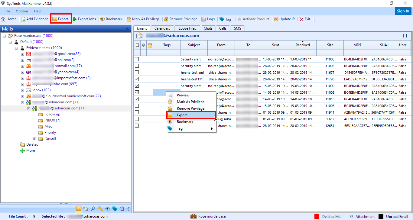Check the 11003 size row checkbox
This screenshot has width=413, height=220.
pos(137,66)
